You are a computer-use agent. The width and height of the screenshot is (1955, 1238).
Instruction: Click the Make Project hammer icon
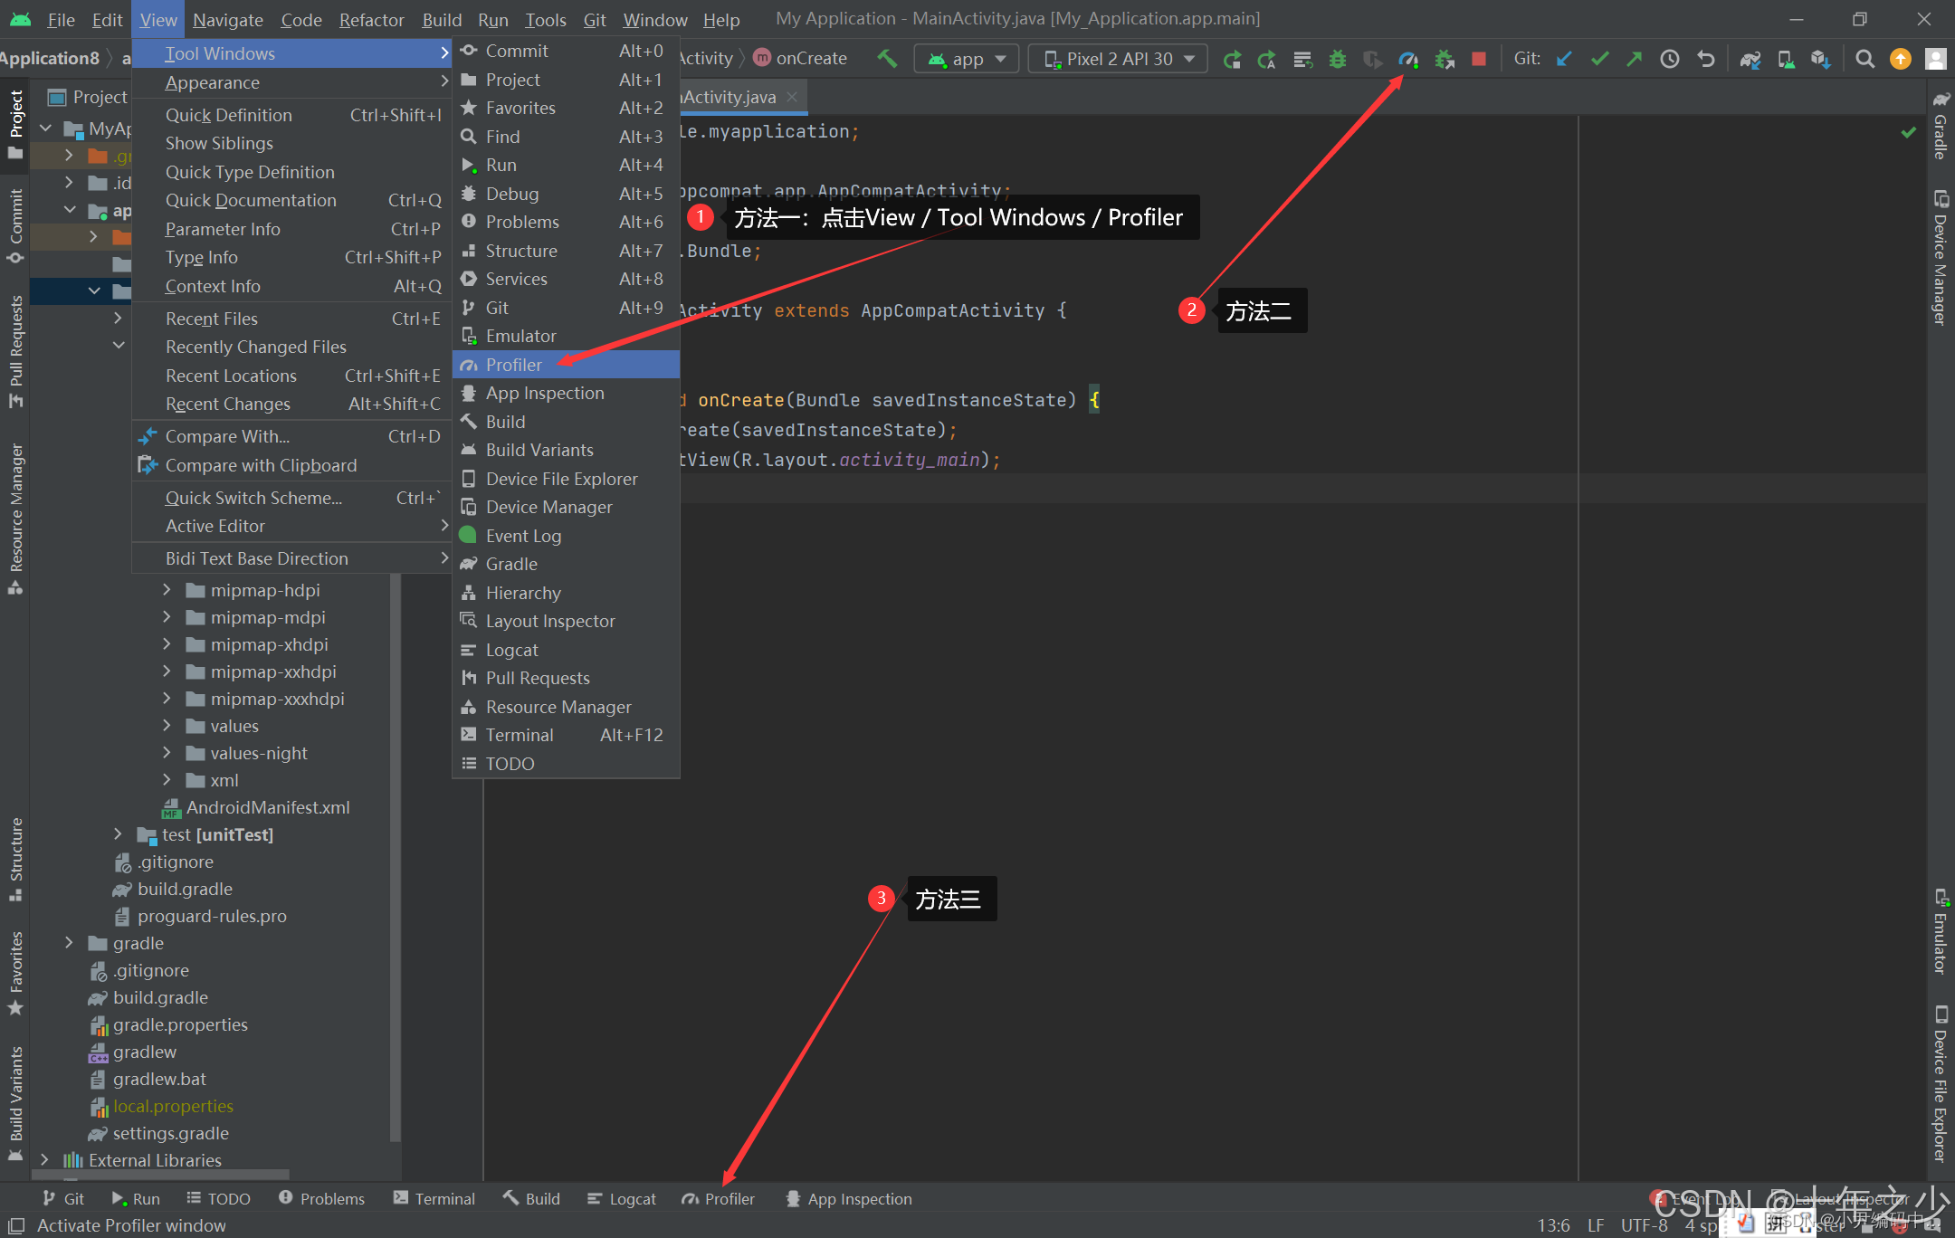coord(887,59)
